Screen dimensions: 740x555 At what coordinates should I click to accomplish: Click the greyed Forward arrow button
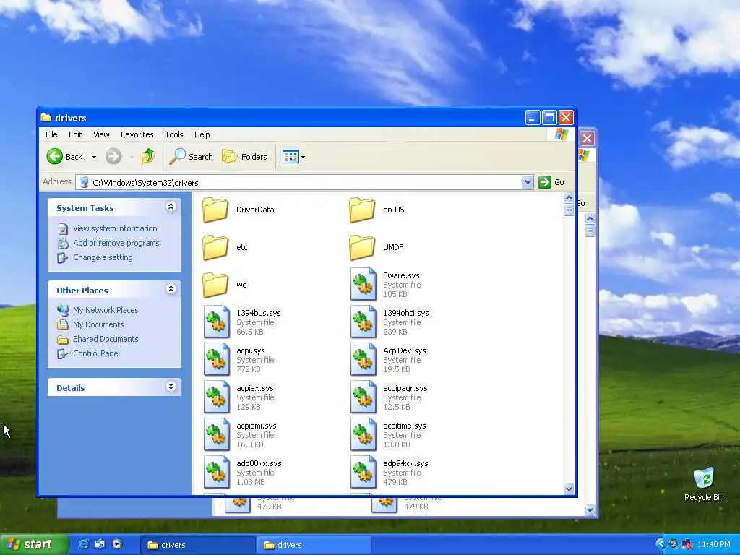(113, 156)
